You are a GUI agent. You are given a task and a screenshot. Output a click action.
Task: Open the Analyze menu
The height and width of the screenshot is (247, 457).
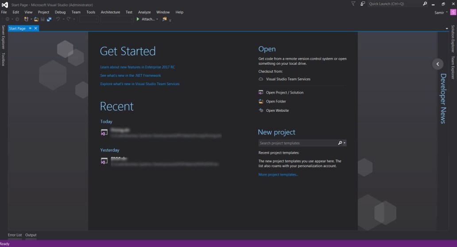(x=144, y=12)
